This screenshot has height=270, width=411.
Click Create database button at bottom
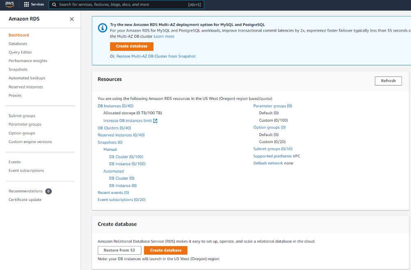tap(166, 250)
